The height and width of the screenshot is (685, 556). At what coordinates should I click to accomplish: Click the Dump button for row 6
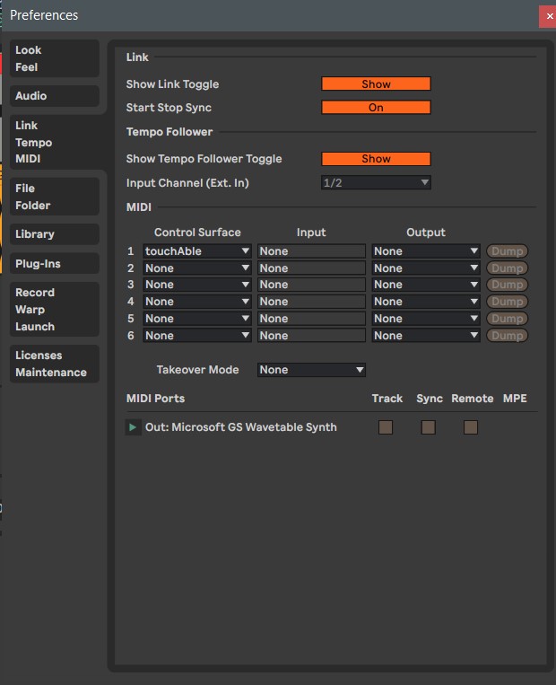click(507, 336)
